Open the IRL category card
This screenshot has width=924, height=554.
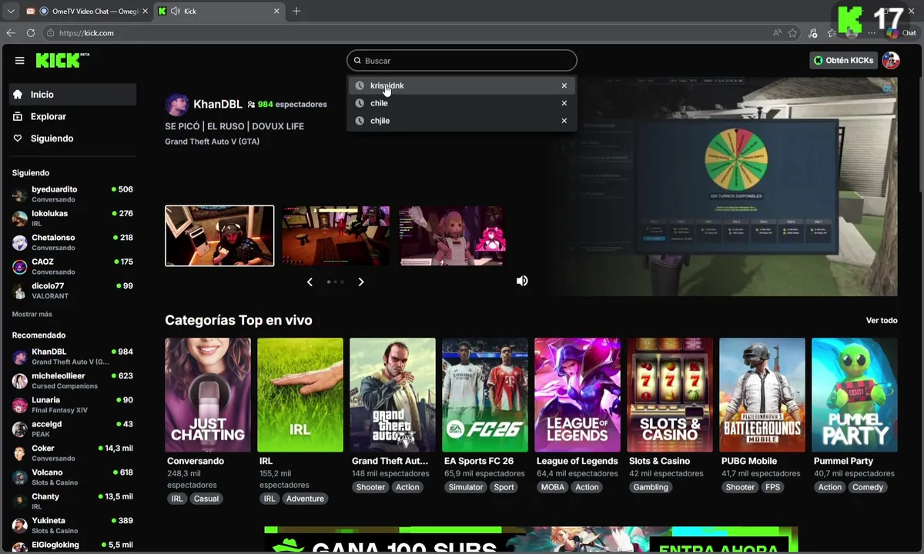(x=300, y=395)
